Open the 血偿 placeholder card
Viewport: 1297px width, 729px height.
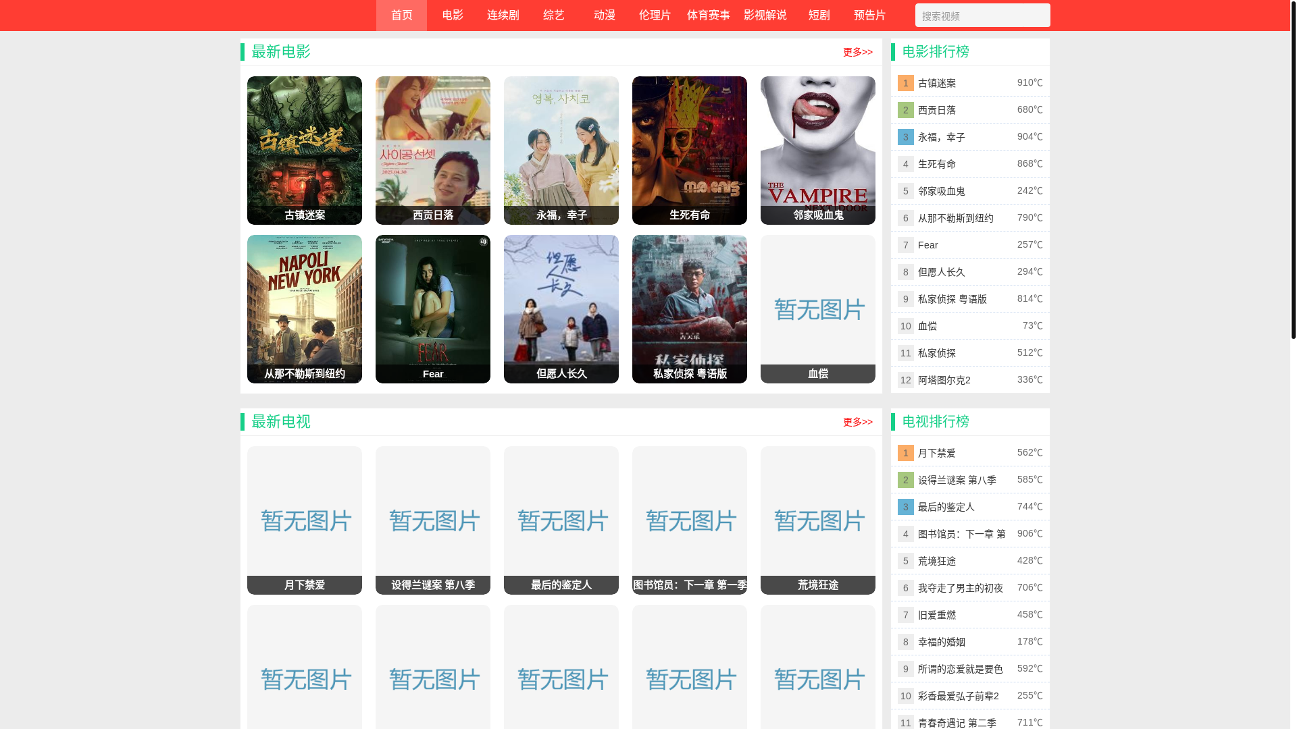818,309
